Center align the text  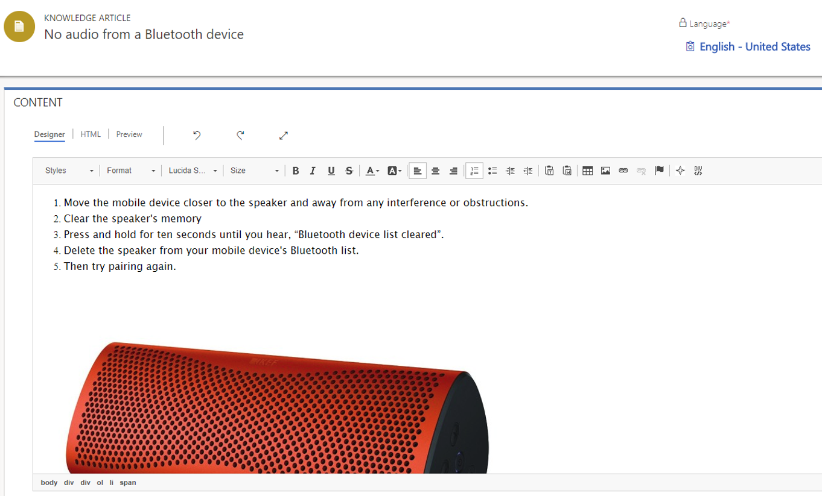point(435,171)
